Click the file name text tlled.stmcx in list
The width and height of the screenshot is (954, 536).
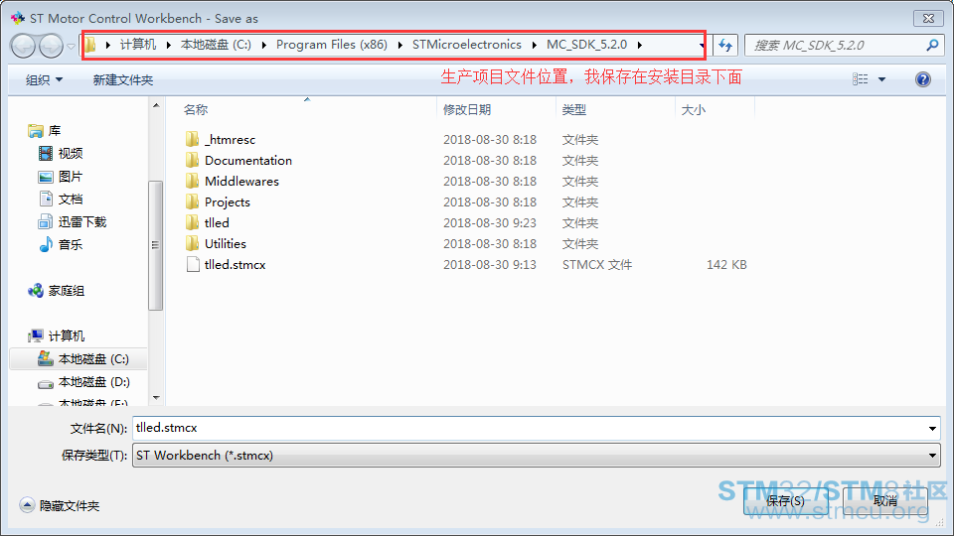(235, 264)
